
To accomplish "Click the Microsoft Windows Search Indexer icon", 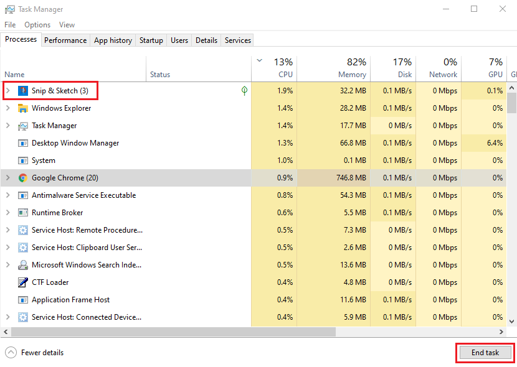I will (x=23, y=265).
